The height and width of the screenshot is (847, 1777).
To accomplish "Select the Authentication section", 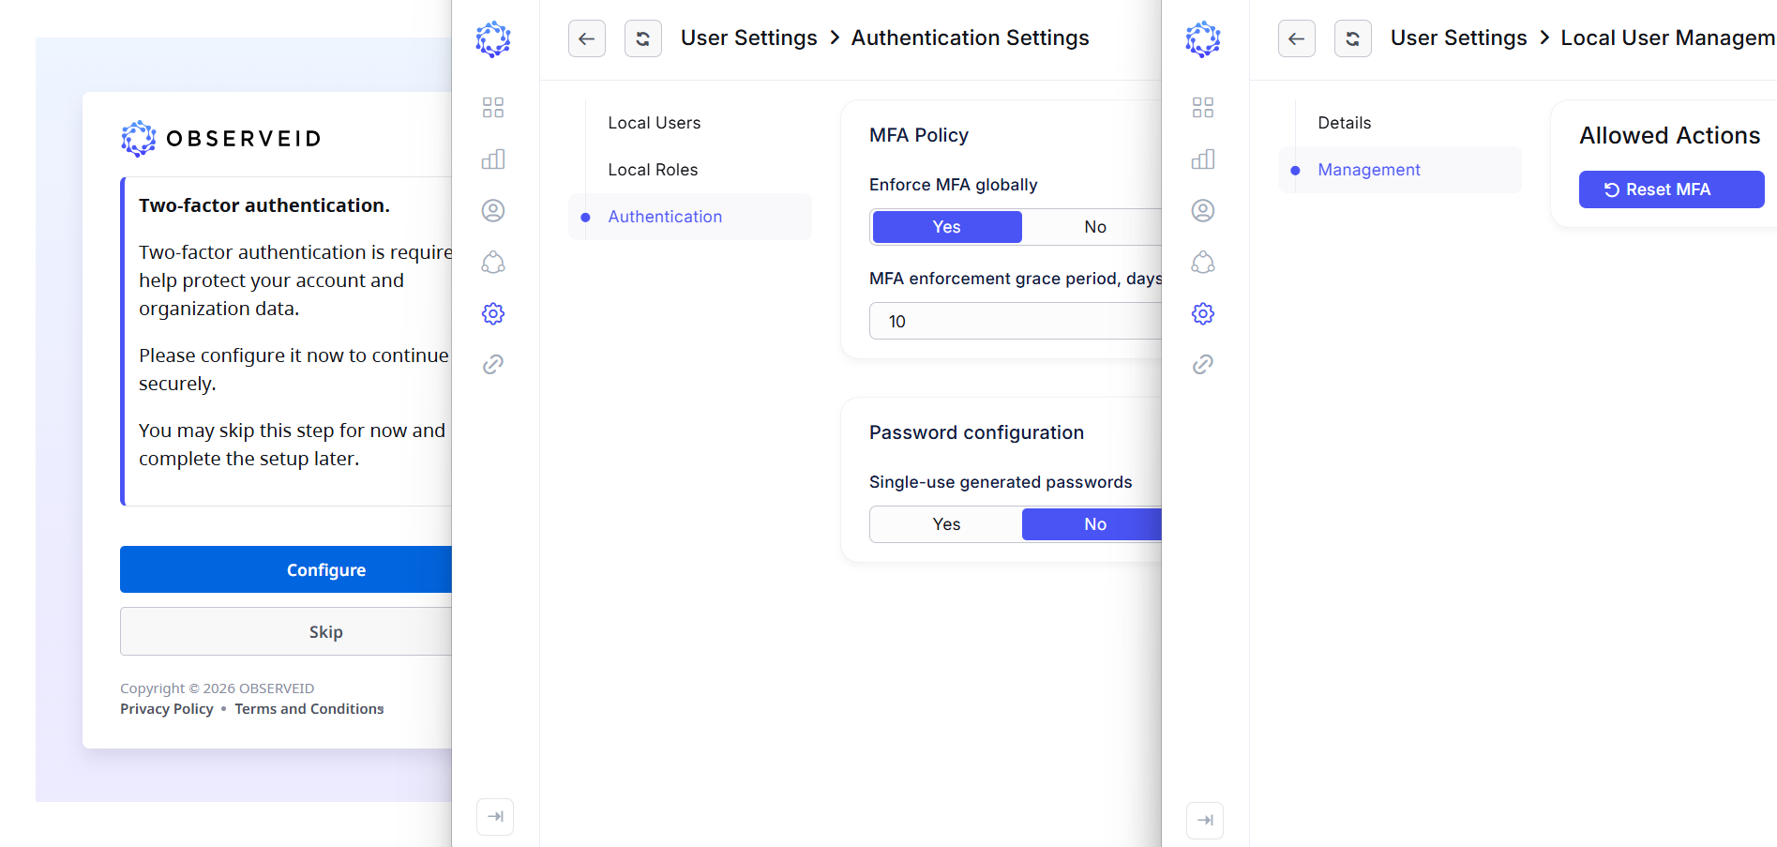I will [x=690, y=217].
